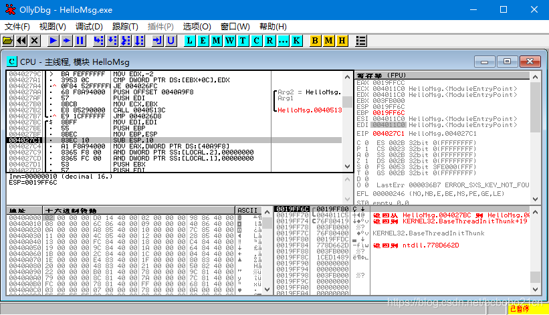Click the registers (FPU) header button
Screen dimensions: 549x315
[443, 76]
